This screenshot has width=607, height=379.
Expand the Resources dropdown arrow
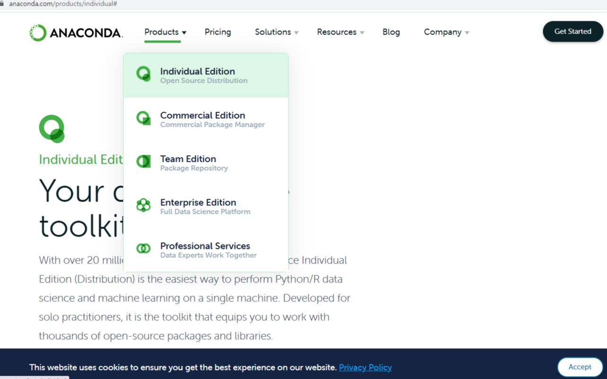click(362, 33)
